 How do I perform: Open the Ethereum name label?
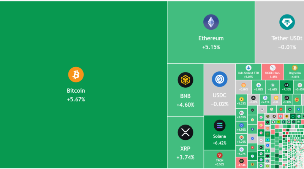211,38
